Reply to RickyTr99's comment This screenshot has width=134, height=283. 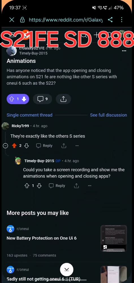point(44,146)
